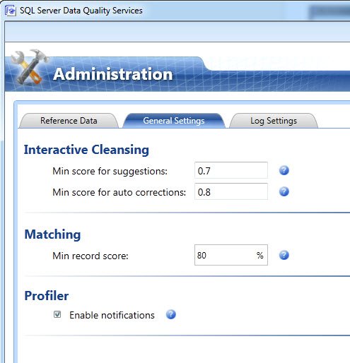
Task: Open help for Min score for auto corrections
Action: pos(284,191)
